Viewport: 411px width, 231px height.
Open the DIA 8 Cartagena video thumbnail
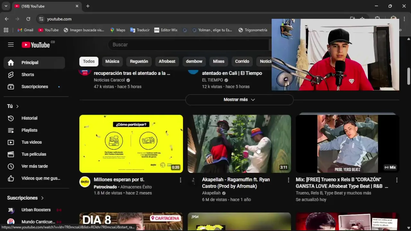click(131, 221)
